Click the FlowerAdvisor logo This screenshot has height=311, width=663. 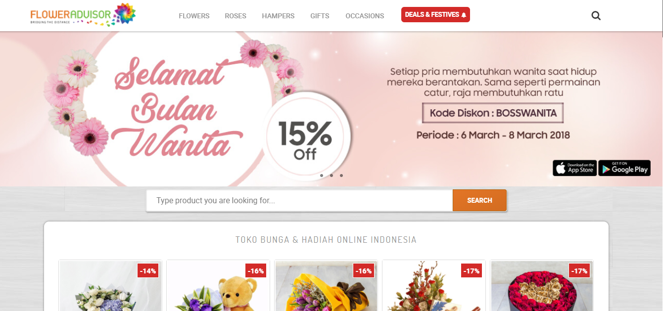83,15
